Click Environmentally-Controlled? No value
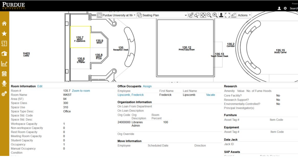This screenshot has width=298, height=158. tap(278, 104)
